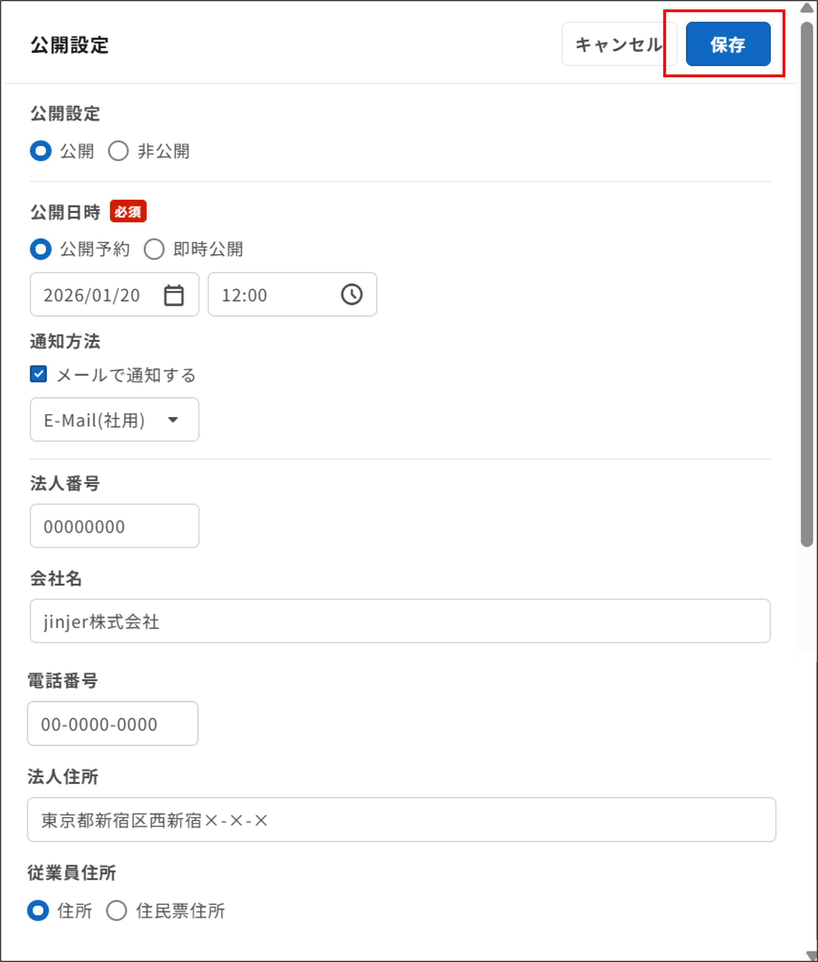Keep 公開 selected by clicking its radio
818x962 pixels.
(x=41, y=150)
